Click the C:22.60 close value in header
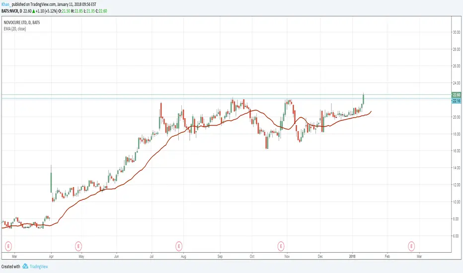Screen dimensions: 463x273 101,11
